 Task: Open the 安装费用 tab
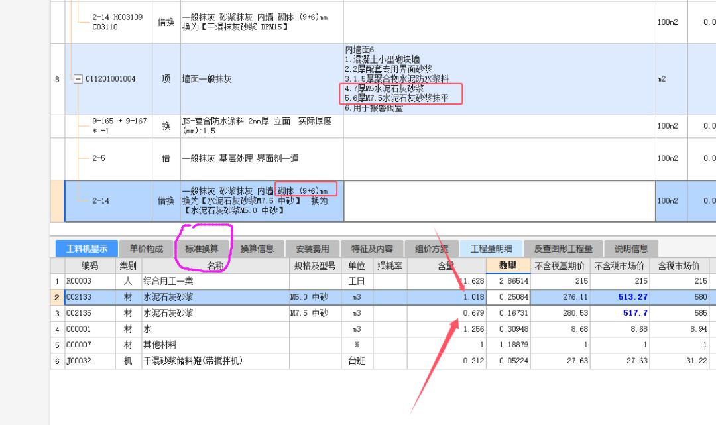(x=312, y=249)
